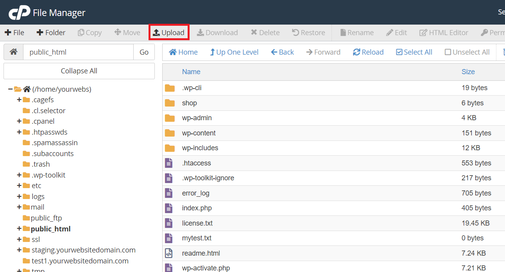Viewport: 505px width, 272px height.
Task: Click the Edit pencil icon
Action: coord(396,32)
